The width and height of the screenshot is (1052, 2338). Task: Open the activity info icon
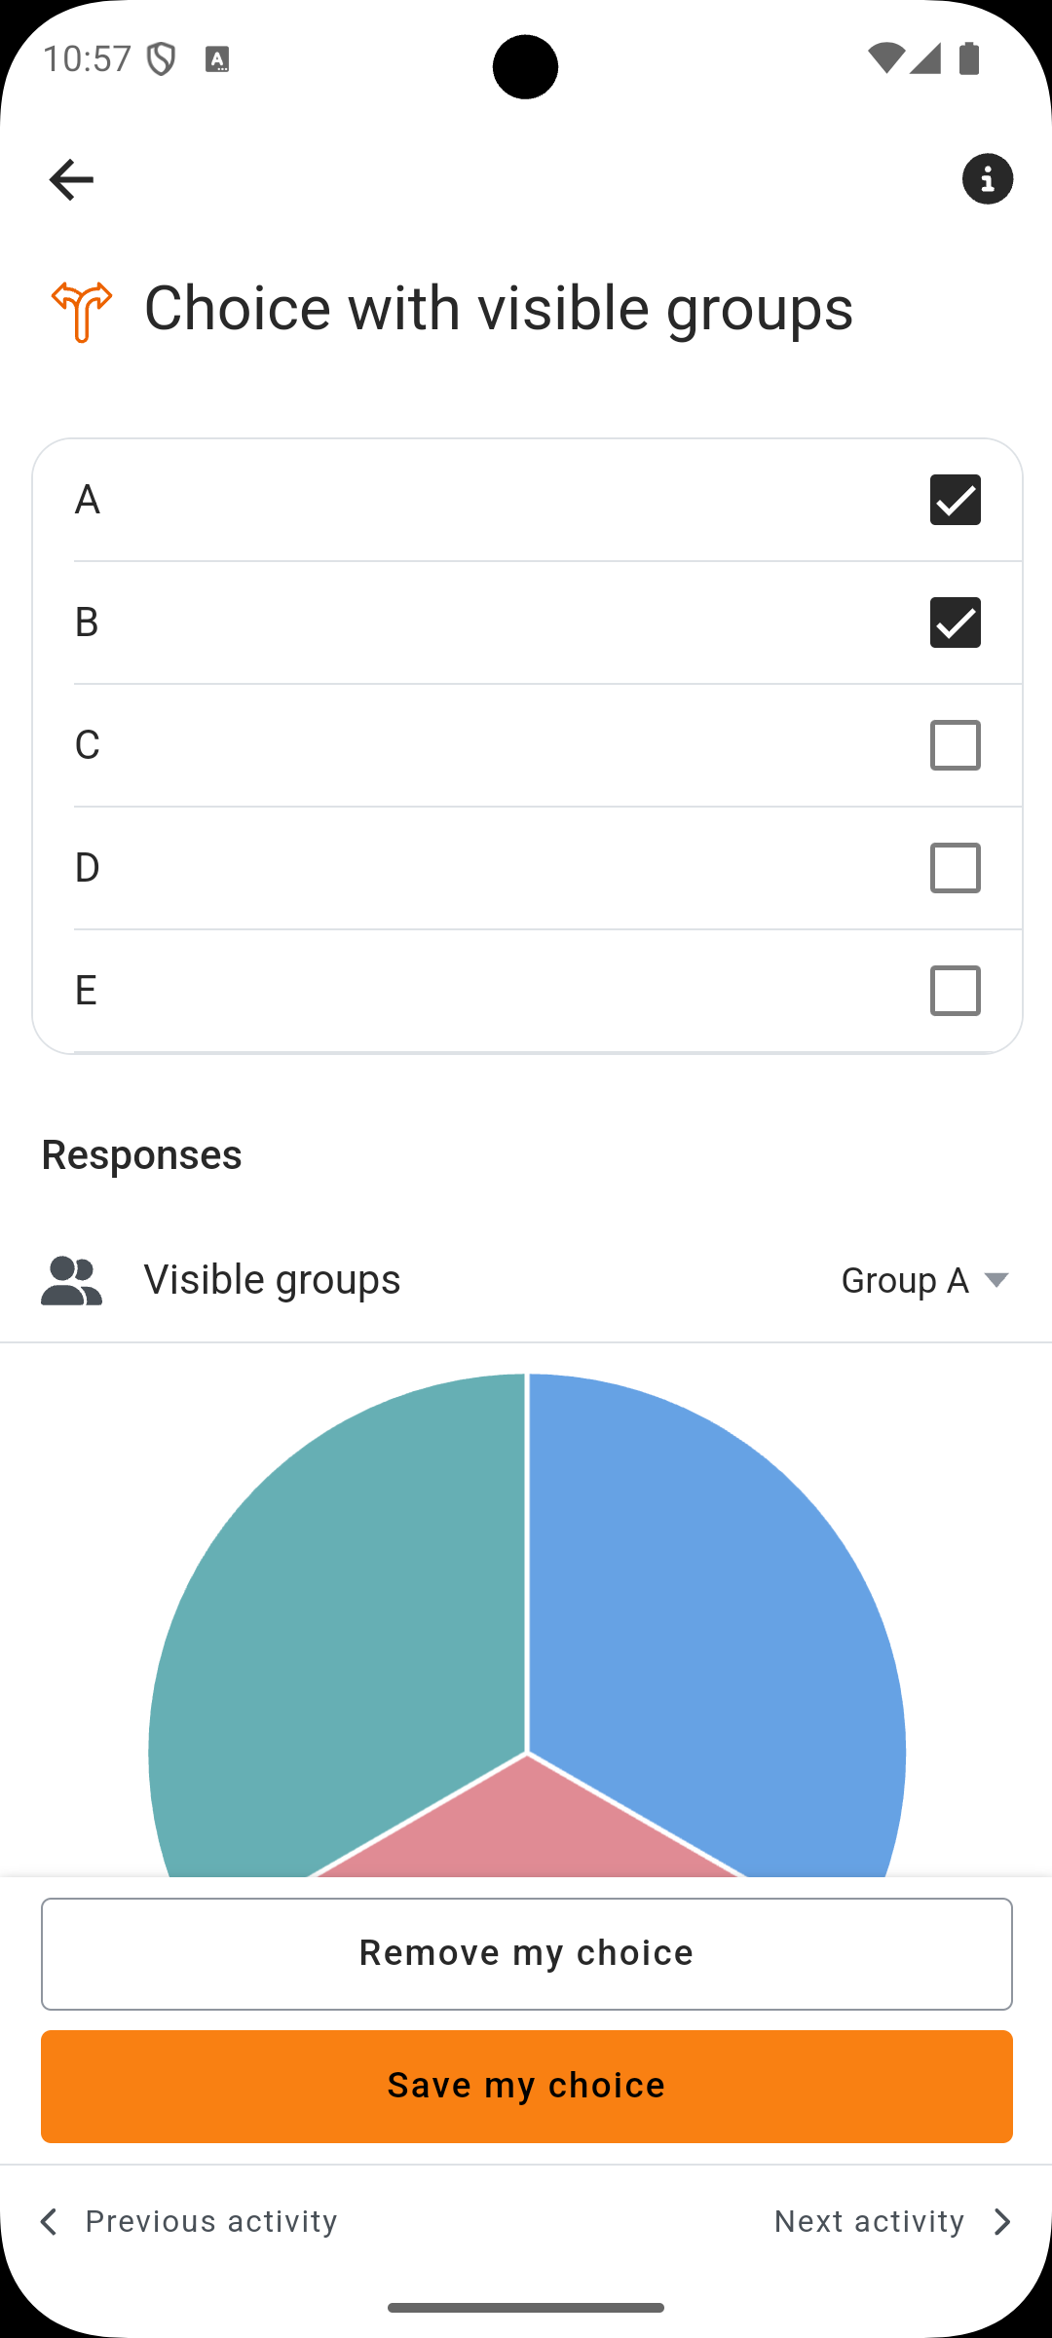[x=988, y=179]
